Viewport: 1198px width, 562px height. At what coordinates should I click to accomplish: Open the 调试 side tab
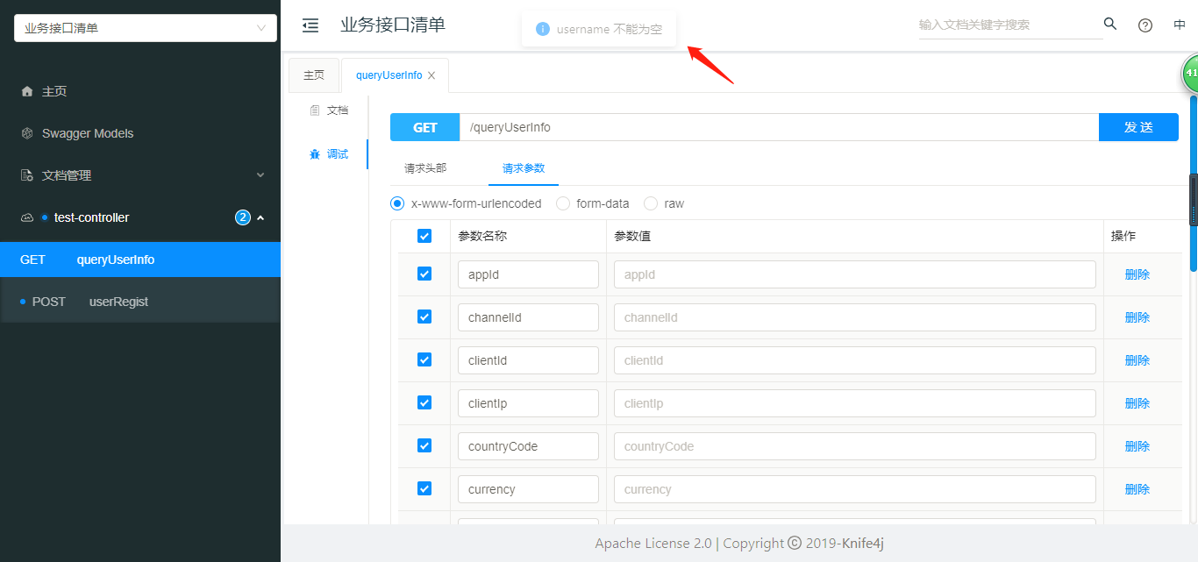pos(329,154)
